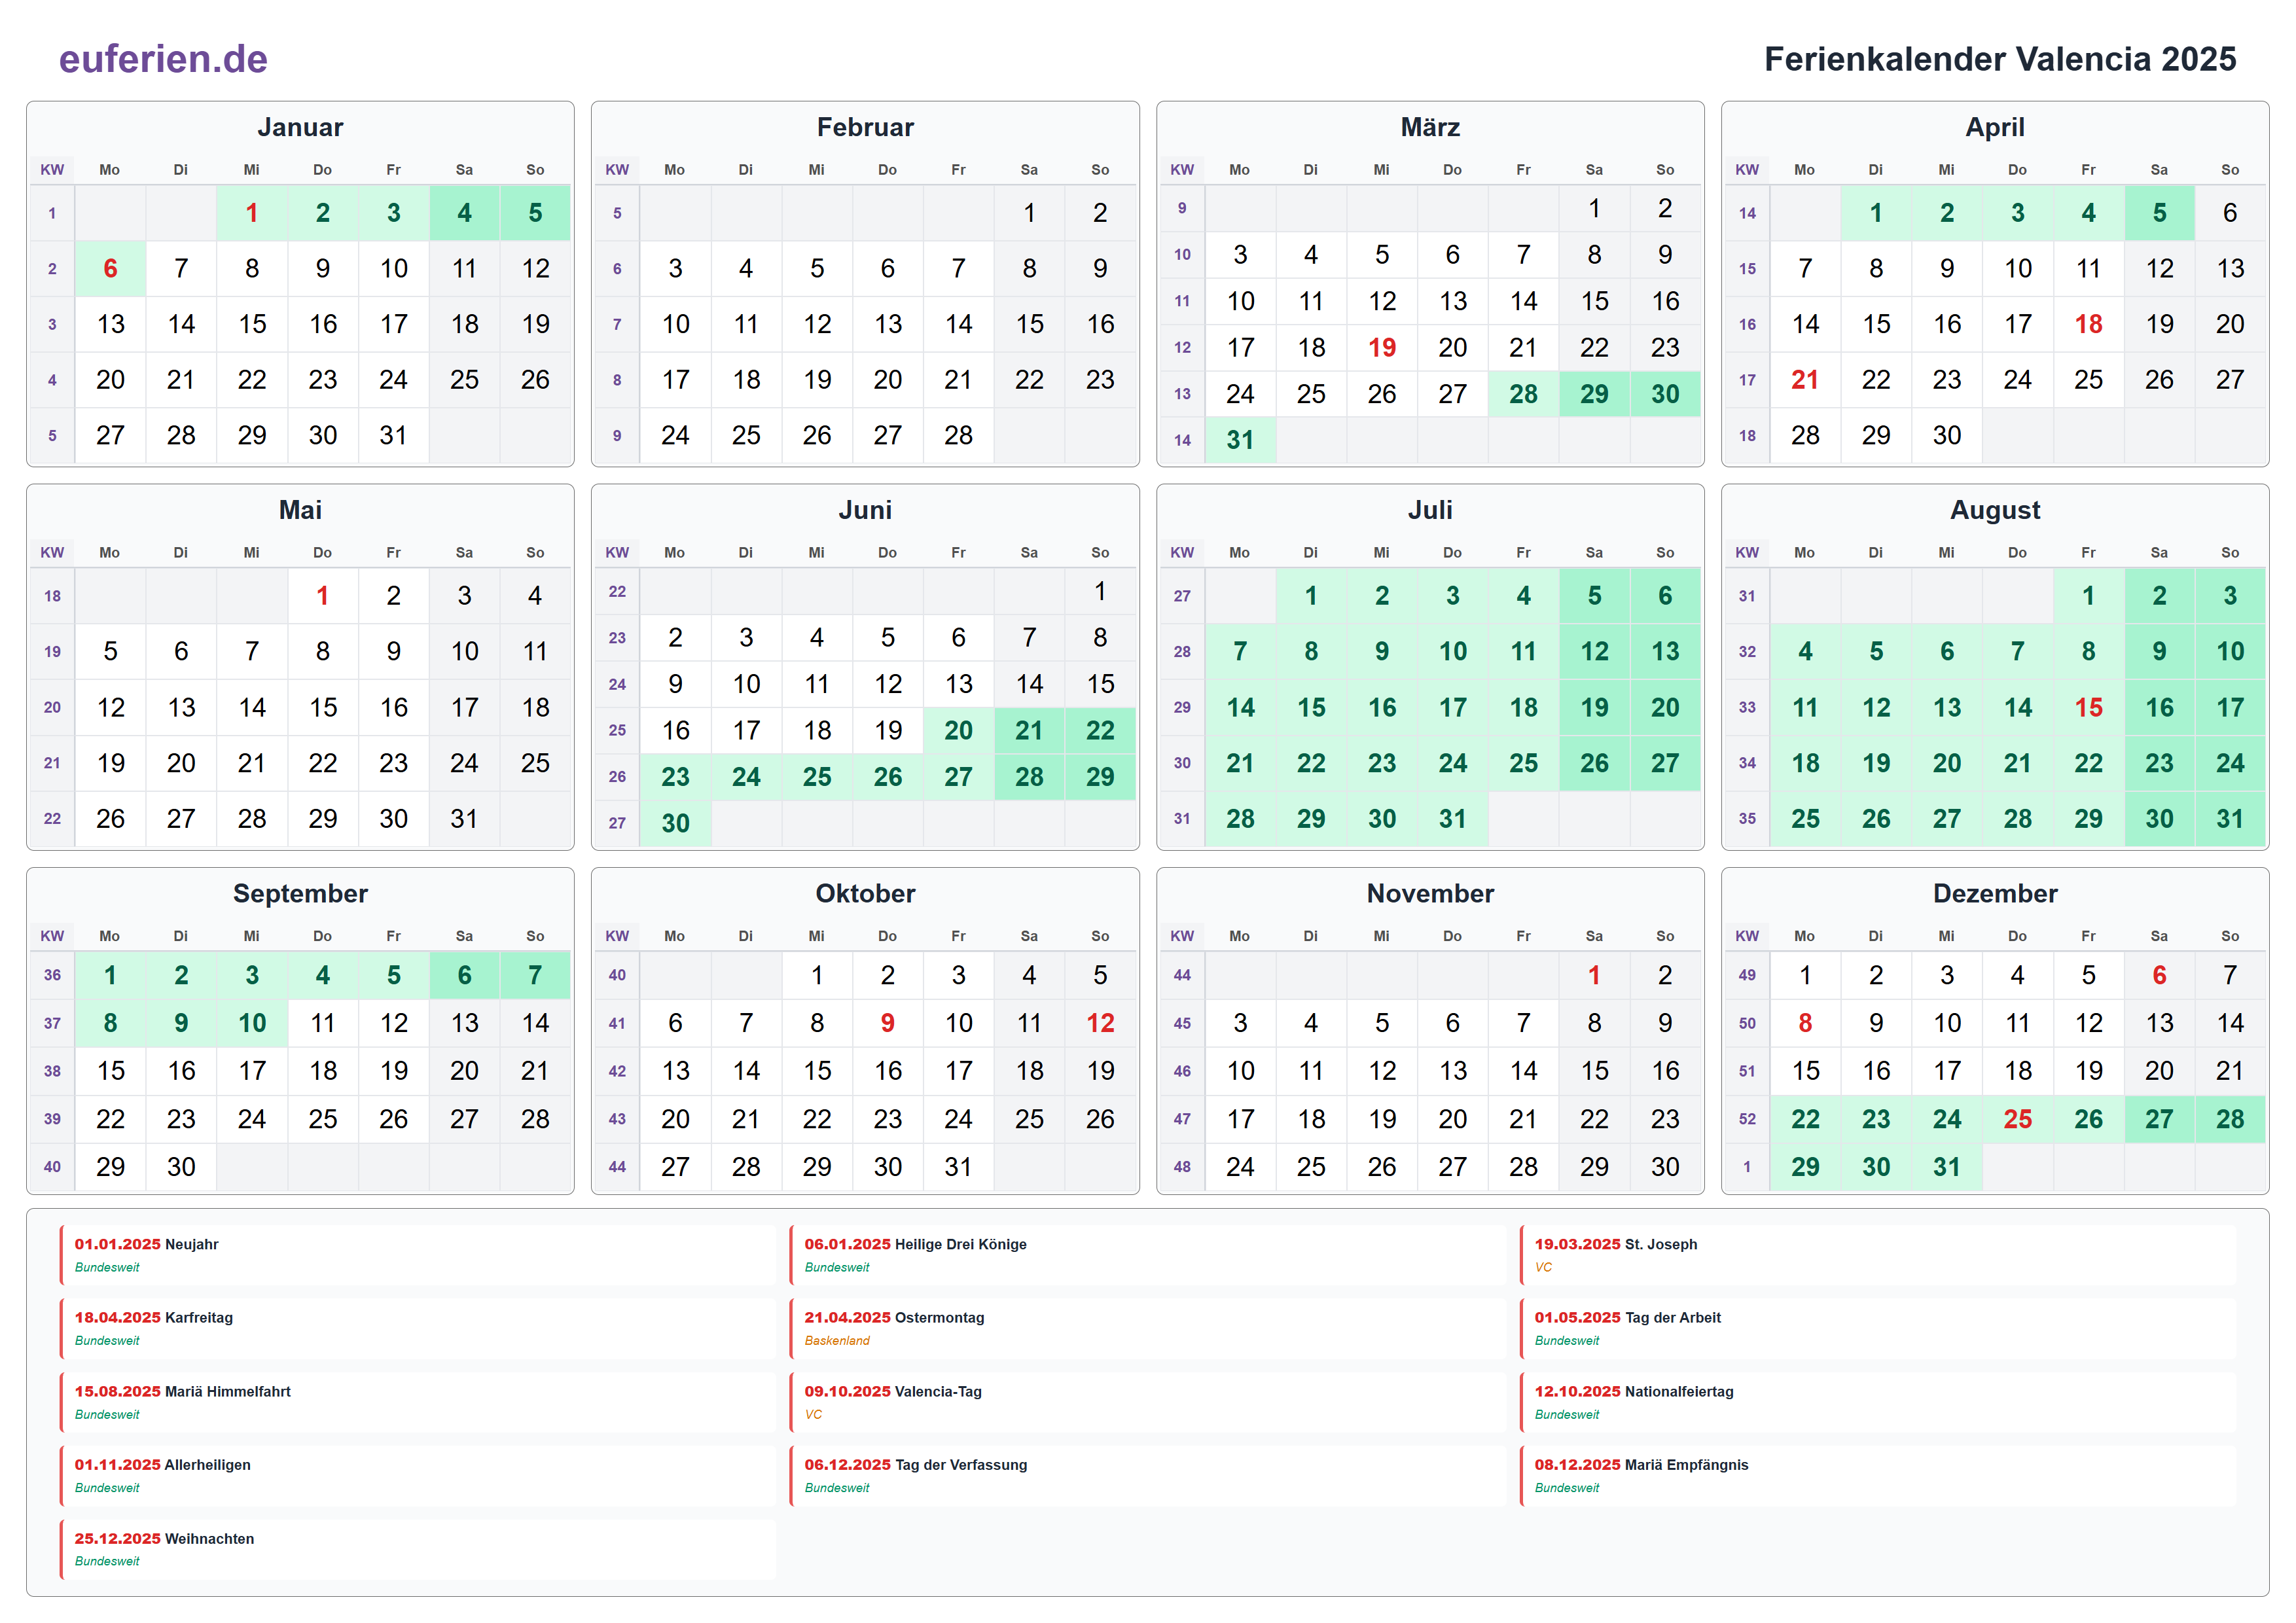Click the 18.04.2025 Karfreitag entry
The image size is (2296, 1623).
417,1329
